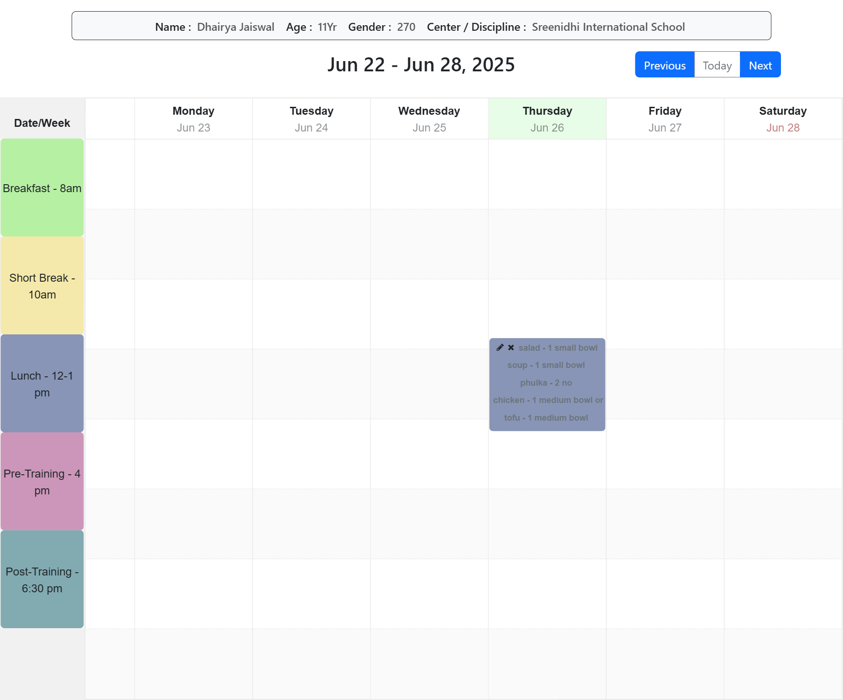Open the highlighted Thursday Jun 26 header
This screenshot has width=843, height=700.
pyautogui.click(x=547, y=119)
